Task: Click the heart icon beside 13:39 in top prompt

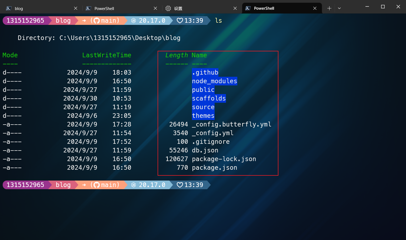Action: click(x=180, y=21)
